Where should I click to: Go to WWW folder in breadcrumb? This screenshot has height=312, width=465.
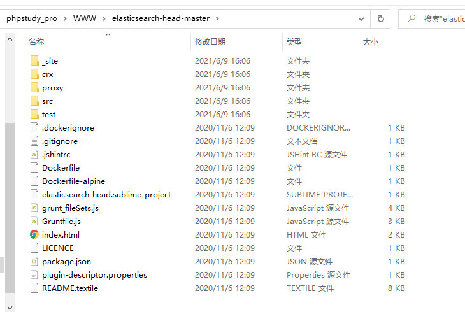pyautogui.click(x=85, y=18)
